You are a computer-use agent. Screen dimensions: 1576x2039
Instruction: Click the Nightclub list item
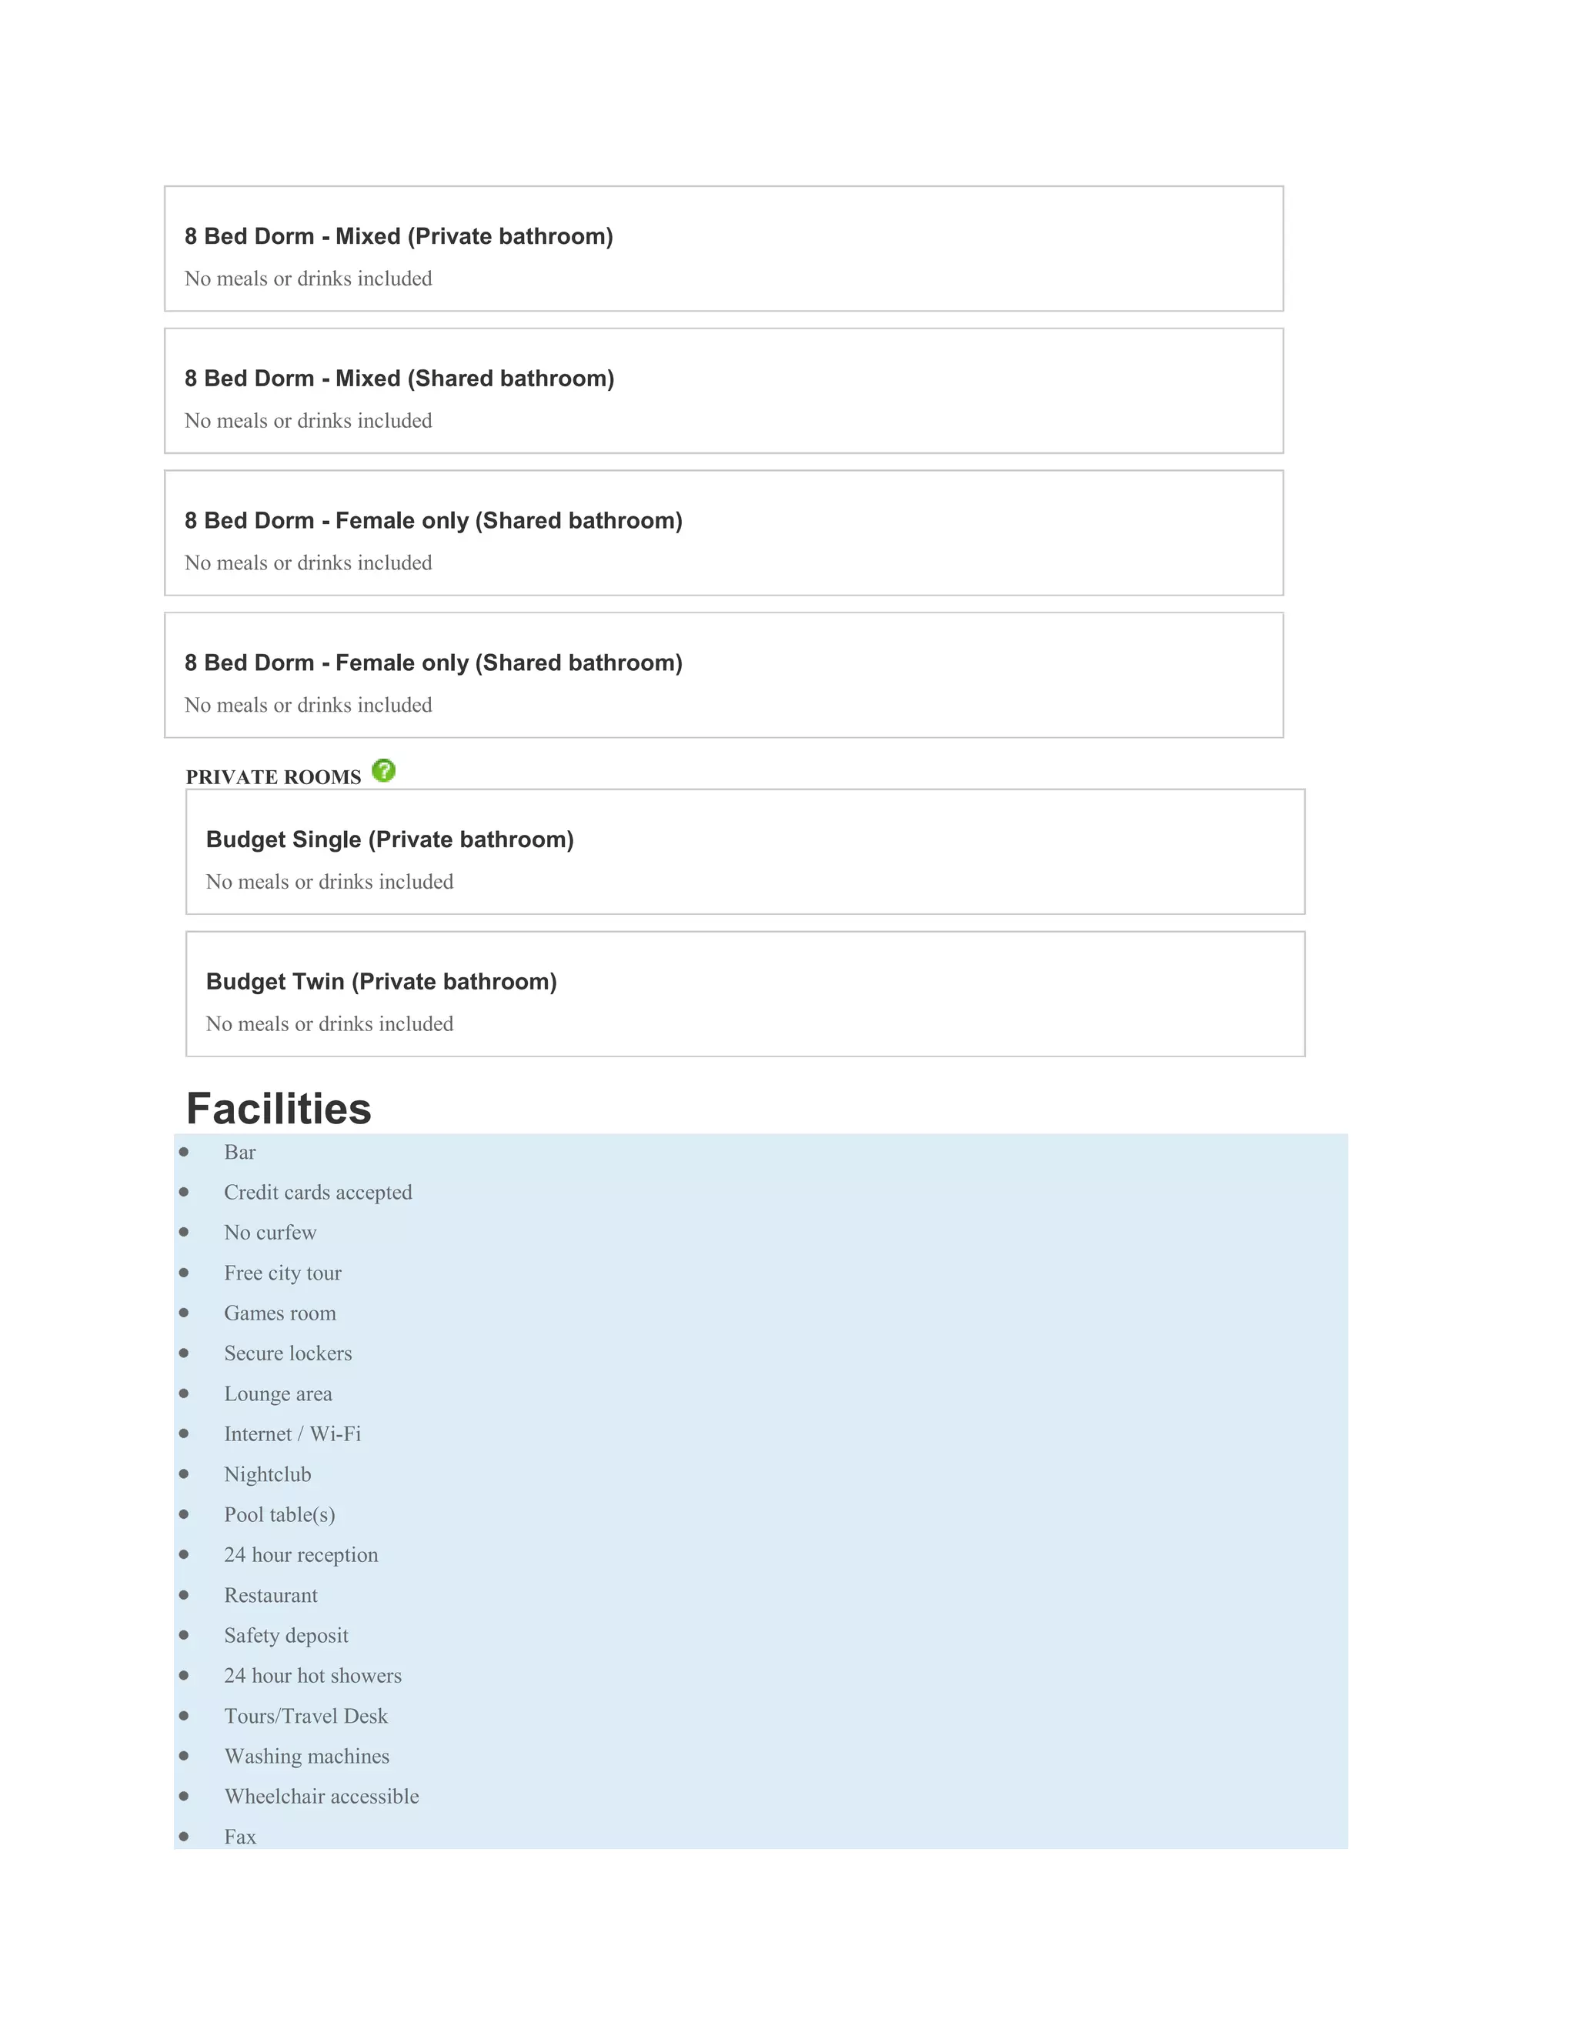[x=267, y=1474]
